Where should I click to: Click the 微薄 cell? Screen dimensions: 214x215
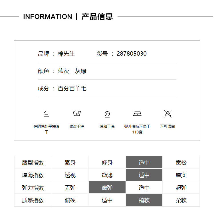(107, 175)
